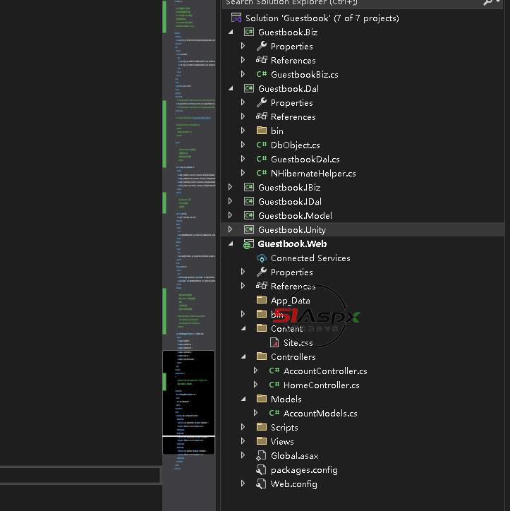Image resolution: width=510 pixels, height=511 pixels.
Task: Click the App_Data folder icon
Action: pyautogui.click(x=262, y=300)
